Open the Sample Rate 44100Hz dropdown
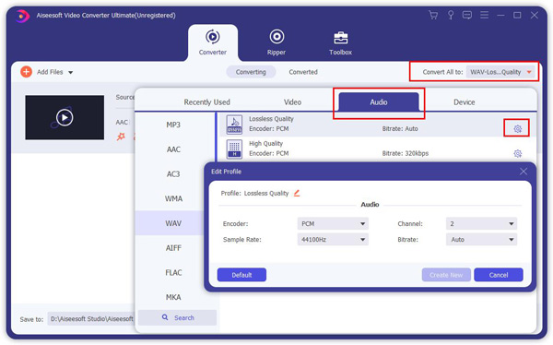Screen dimensions: 553x345 click(x=333, y=240)
